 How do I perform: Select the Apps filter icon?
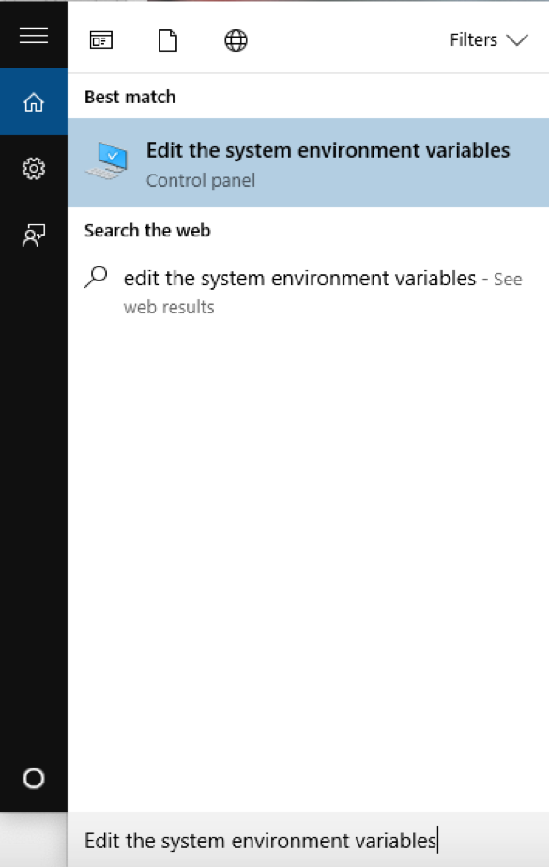coord(101,40)
